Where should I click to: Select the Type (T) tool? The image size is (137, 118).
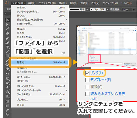pos(7,47)
